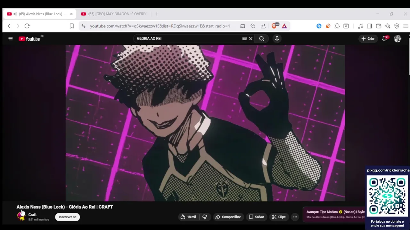410x230 pixels.
Task: Open YouTube notifications bell
Action: click(385, 39)
